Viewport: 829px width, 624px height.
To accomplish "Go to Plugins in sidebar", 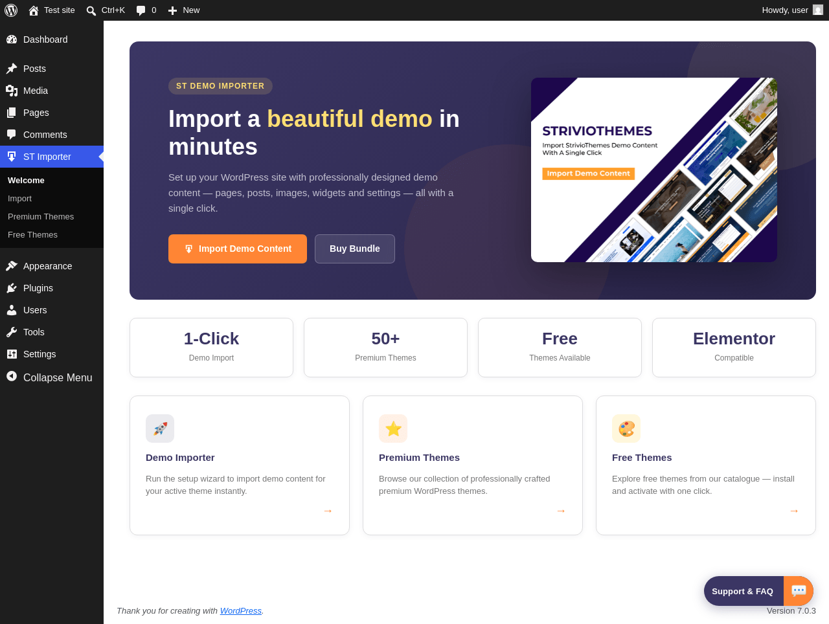I will click(x=52, y=288).
